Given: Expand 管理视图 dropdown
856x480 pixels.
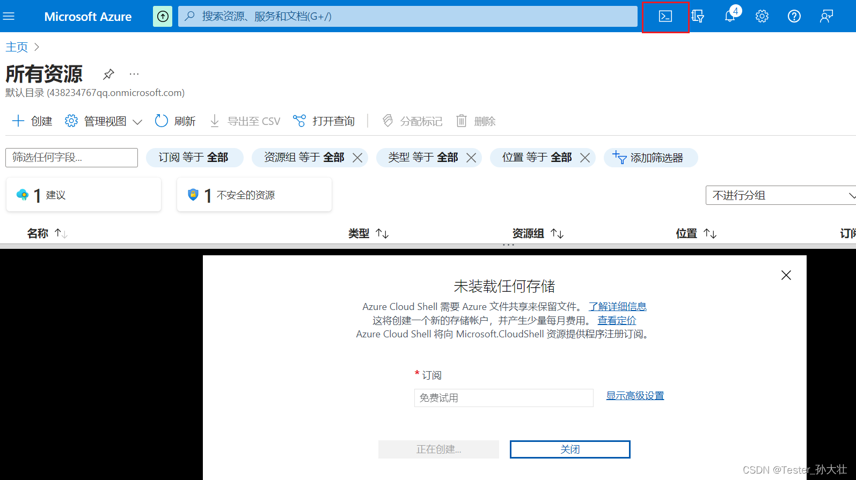Looking at the screenshot, I should (104, 121).
